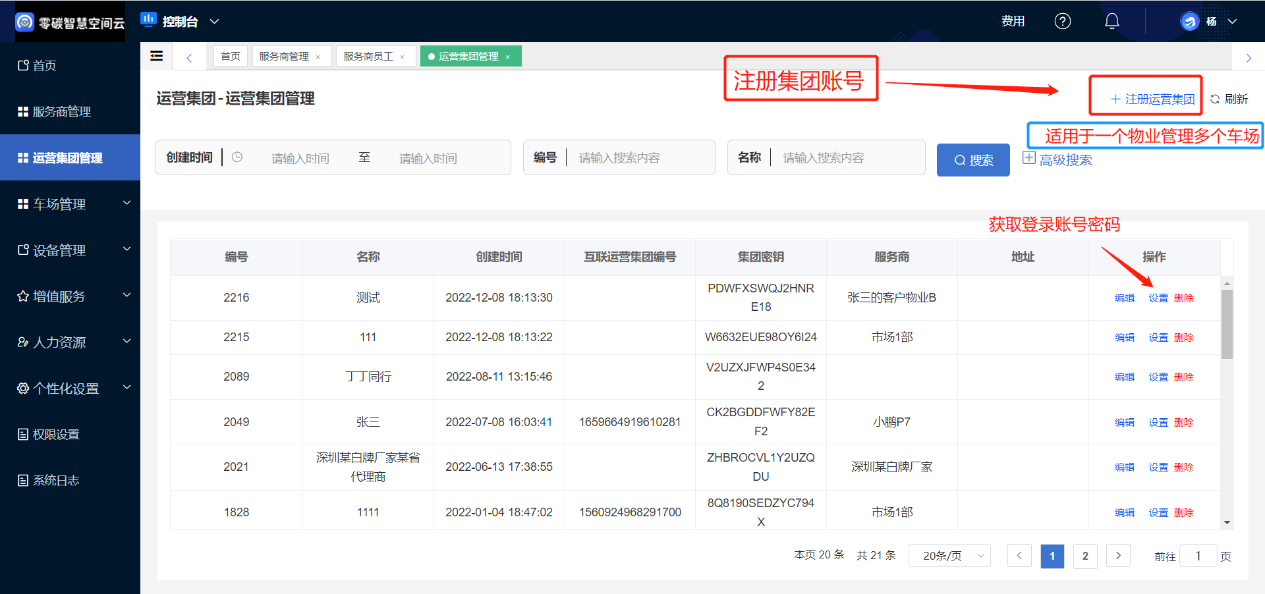Switch to the 服务商管理 tab
The height and width of the screenshot is (594, 1265).
[284, 56]
